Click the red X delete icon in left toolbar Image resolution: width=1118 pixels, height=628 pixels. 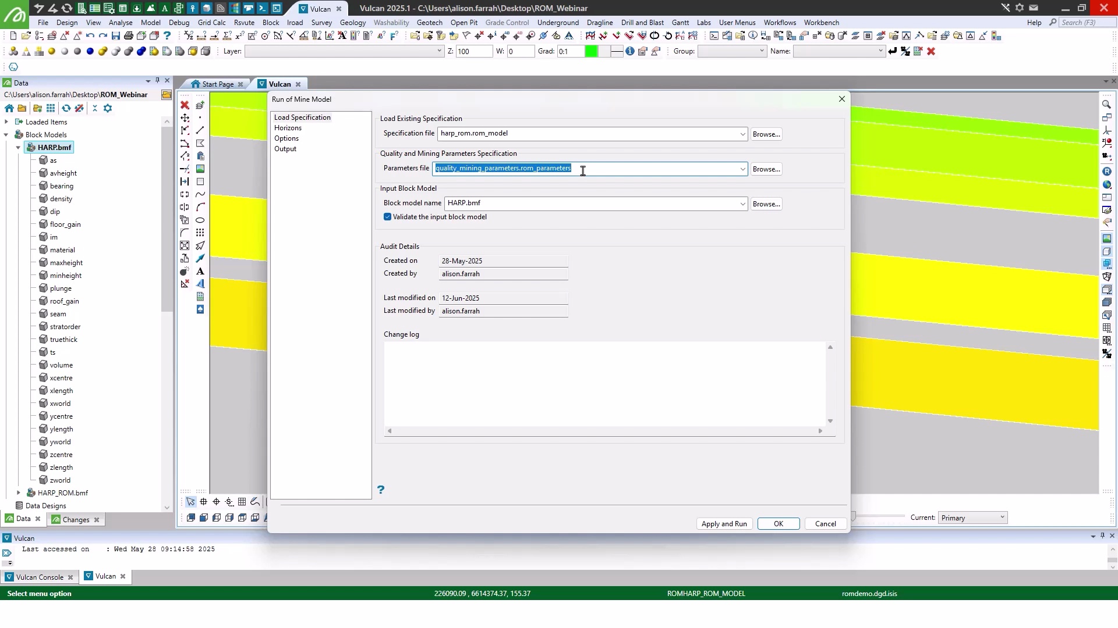pos(185,105)
